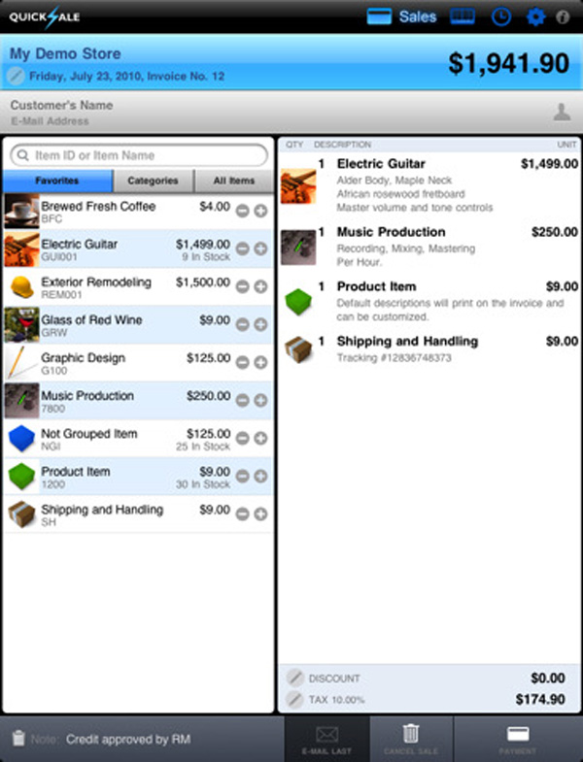
Task: Edit invoice date pencil icon
Action: coord(17,76)
